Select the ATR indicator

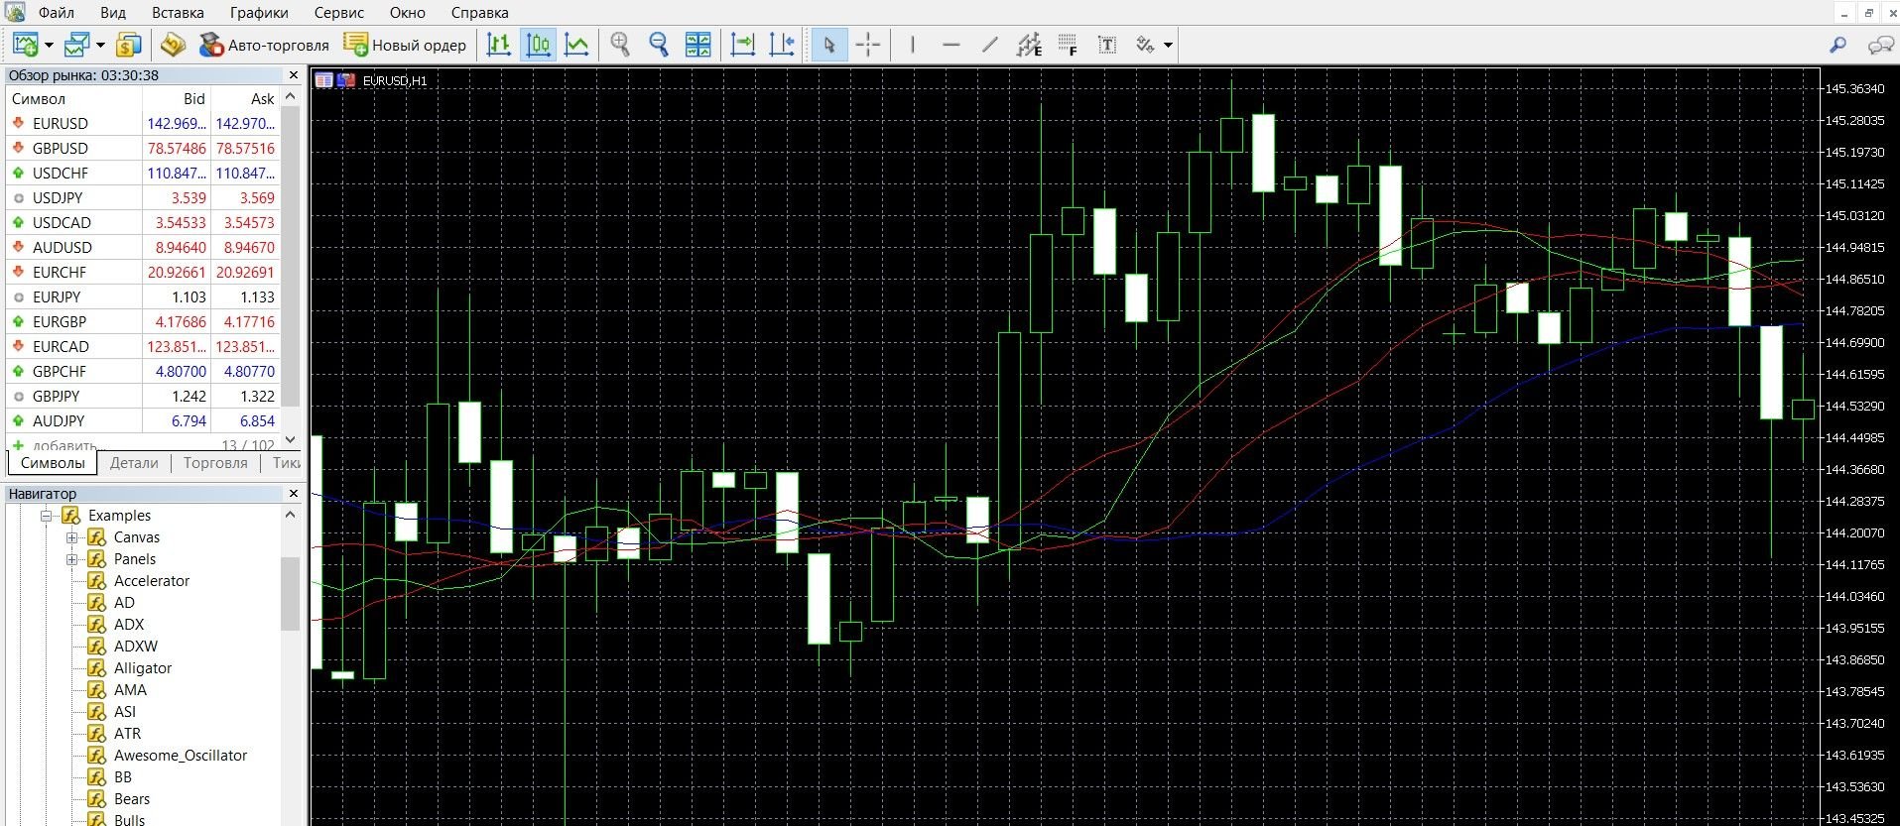[x=127, y=734]
